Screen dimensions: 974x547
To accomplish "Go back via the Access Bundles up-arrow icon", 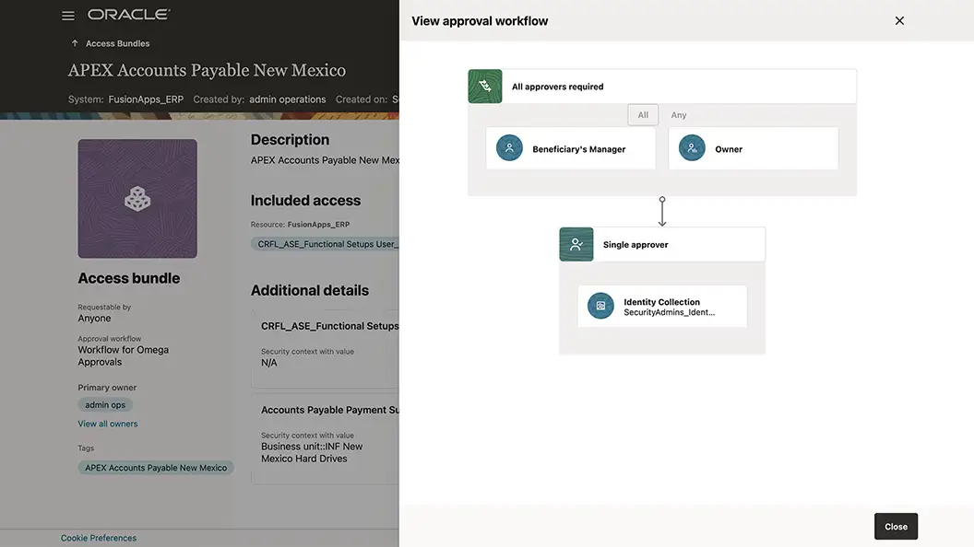I will (x=75, y=43).
